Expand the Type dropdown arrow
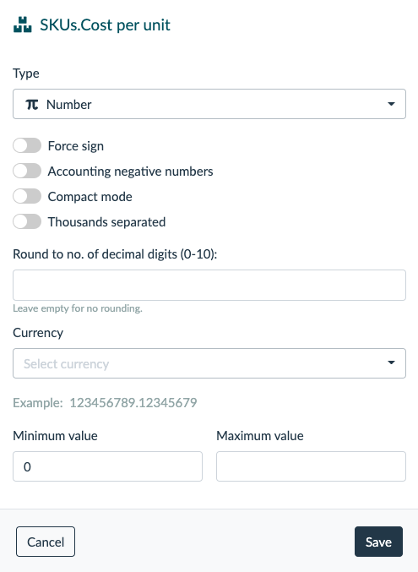 391,104
